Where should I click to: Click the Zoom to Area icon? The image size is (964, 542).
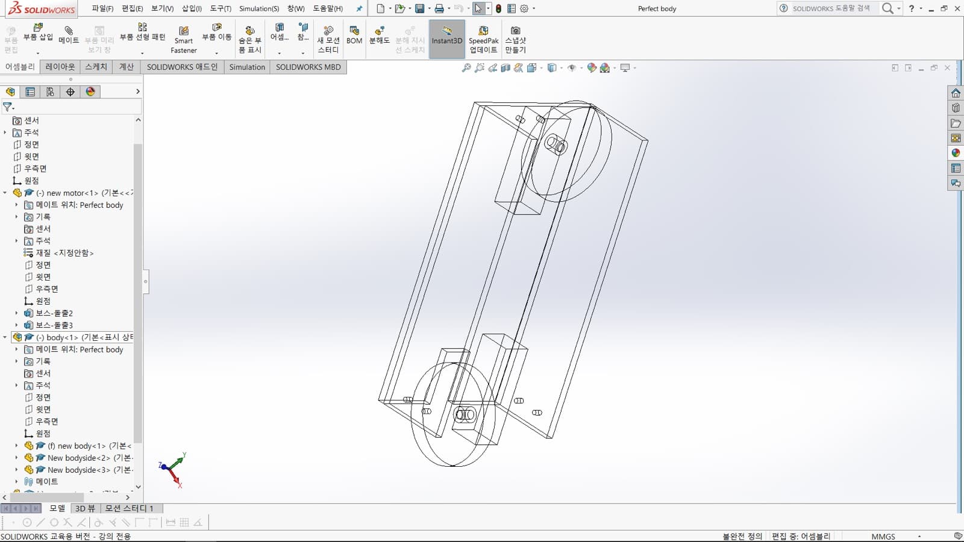[480, 68]
